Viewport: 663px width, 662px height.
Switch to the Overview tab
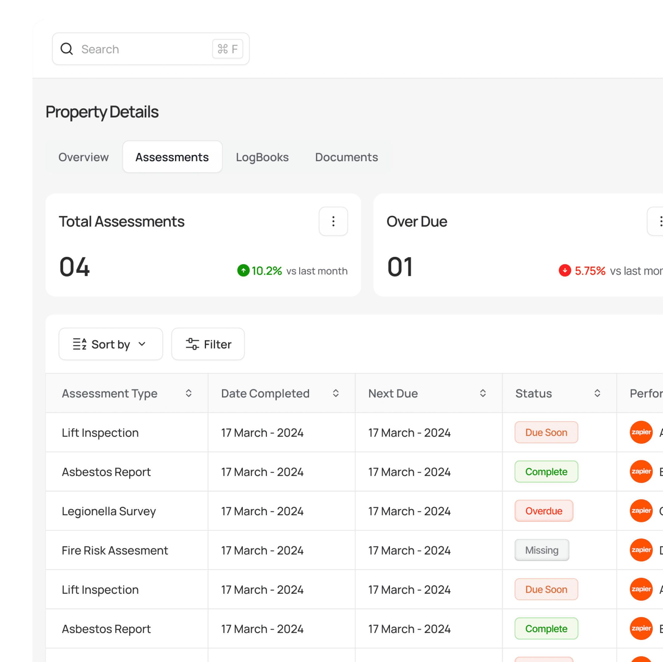point(83,157)
